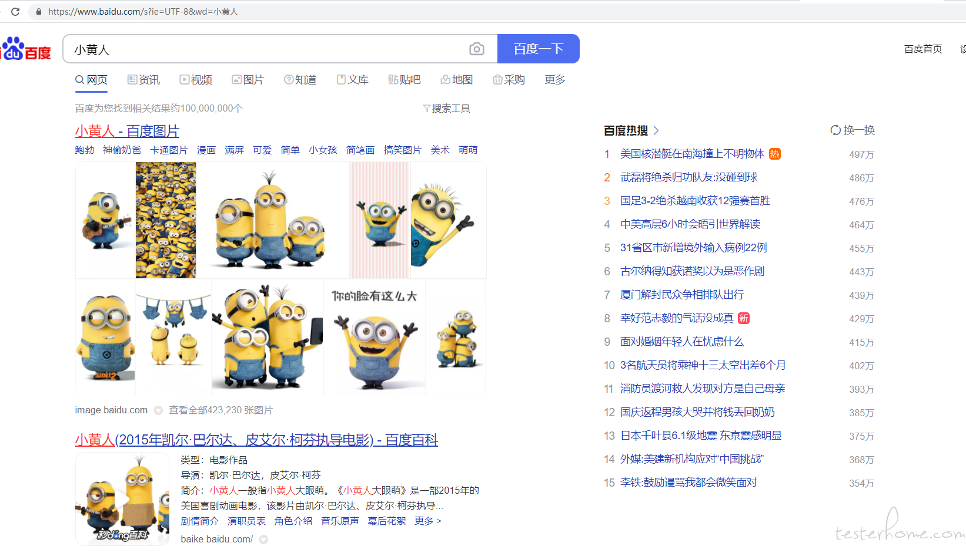
Task: Open hot search 日本千叶县6.1级地震
Action: [701, 436]
